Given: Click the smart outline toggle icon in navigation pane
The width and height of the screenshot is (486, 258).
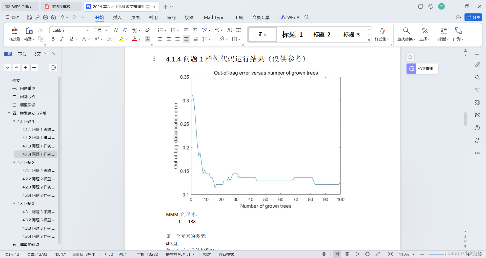Looking at the screenshot, I should coord(53,68).
